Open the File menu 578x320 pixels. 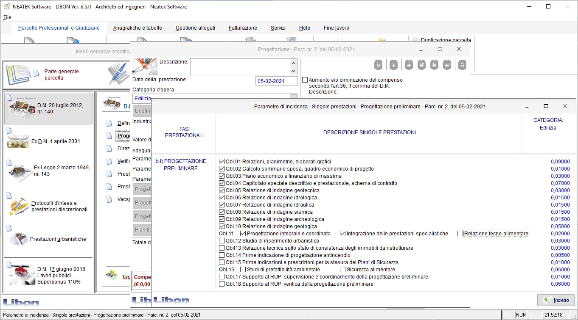click(7, 17)
